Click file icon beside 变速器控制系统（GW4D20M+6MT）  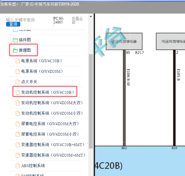[x=18, y=155]
